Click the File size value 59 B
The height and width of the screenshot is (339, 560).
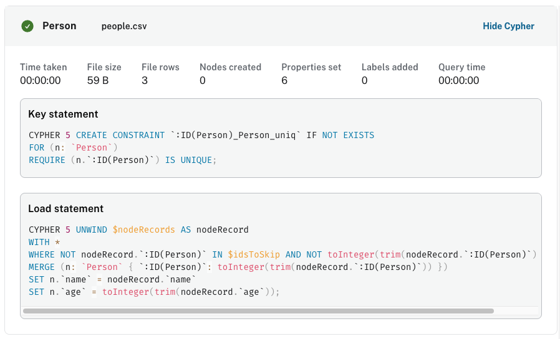click(99, 80)
